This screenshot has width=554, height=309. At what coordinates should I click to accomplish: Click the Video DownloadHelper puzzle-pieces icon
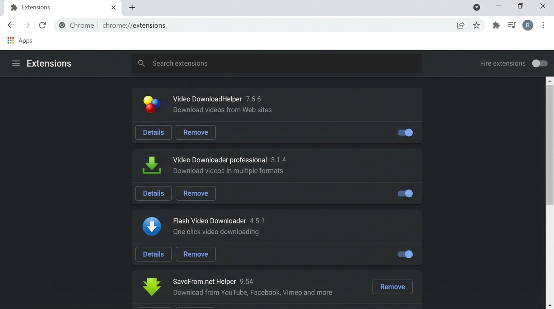click(x=151, y=105)
